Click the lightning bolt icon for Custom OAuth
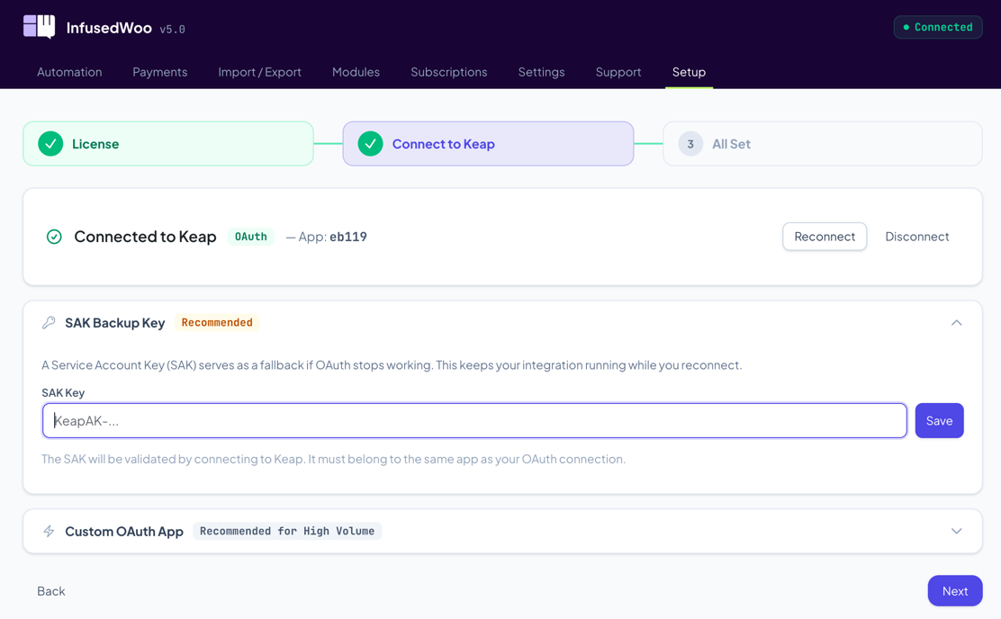The image size is (1001, 619). [x=49, y=532]
